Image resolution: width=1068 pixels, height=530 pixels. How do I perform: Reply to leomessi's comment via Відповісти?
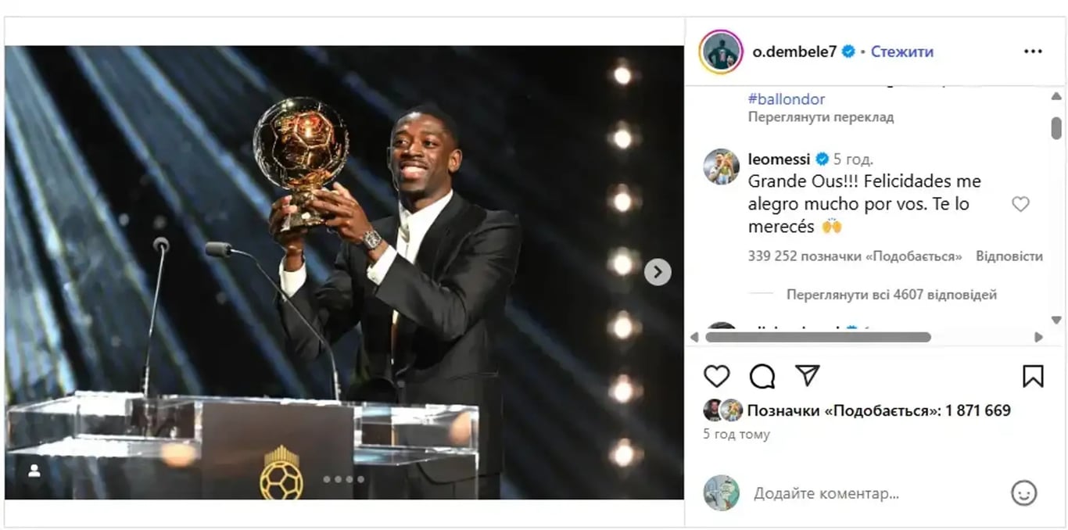(x=1009, y=256)
